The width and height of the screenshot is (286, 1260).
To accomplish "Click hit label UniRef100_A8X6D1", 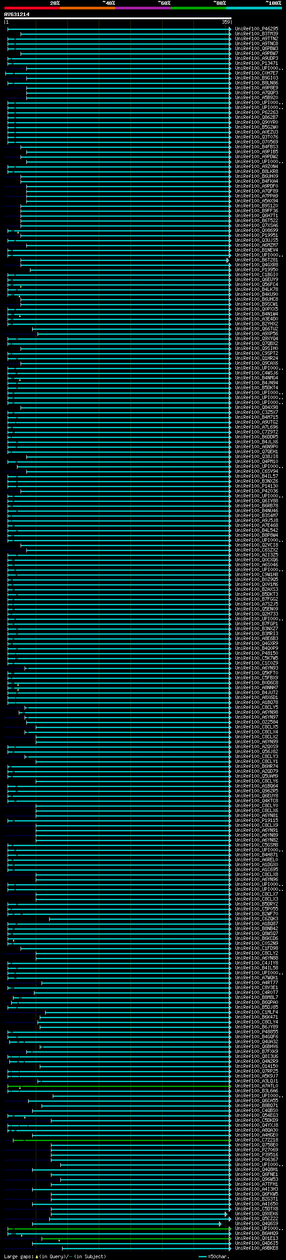I will pos(256,698).
